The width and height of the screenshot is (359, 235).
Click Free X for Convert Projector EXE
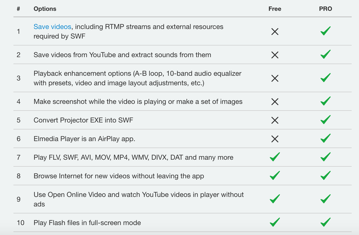275,120
